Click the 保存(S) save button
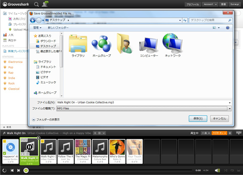 [198, 119]
